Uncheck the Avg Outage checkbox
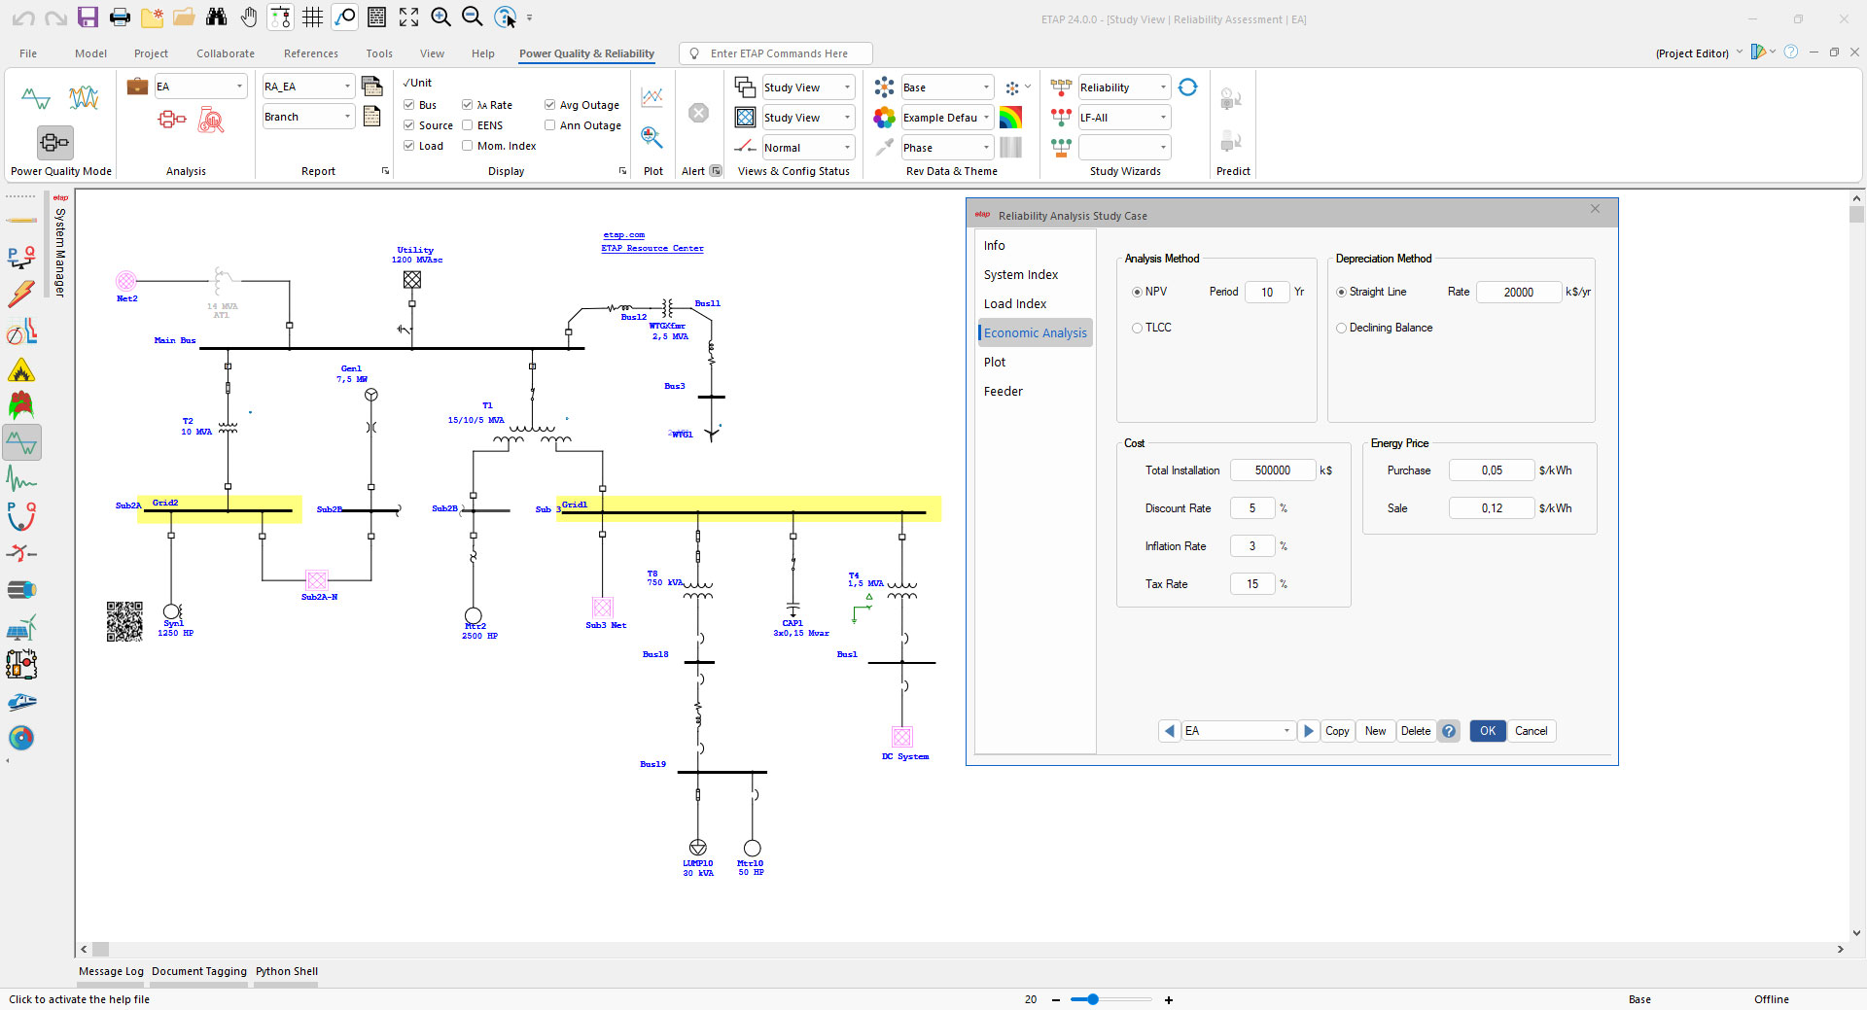1867x1010 pixels. tap(550, 105)
